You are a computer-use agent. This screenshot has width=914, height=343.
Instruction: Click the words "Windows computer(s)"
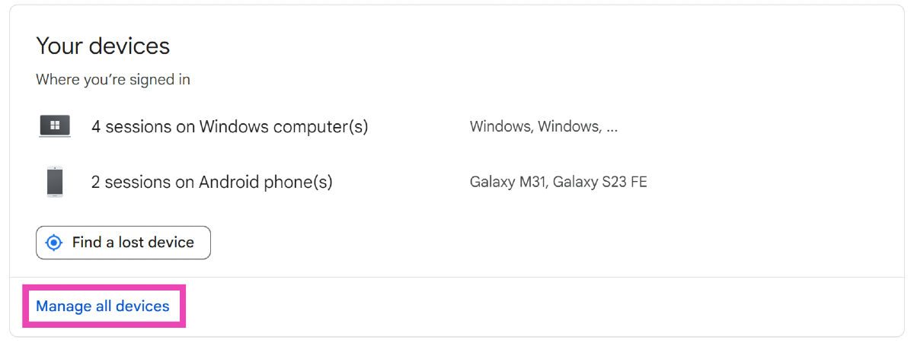283,126
